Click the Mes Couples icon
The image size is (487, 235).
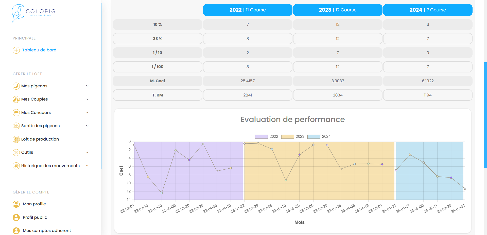point(16,99)
